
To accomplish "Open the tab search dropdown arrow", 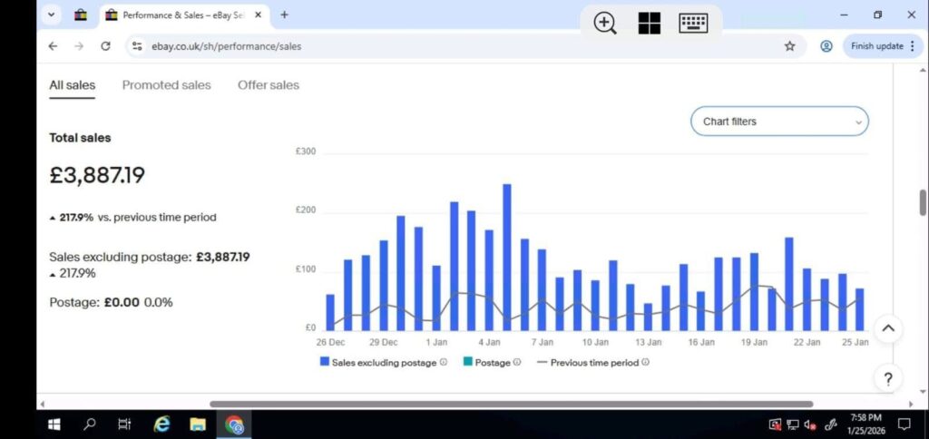I will point(51,15).
